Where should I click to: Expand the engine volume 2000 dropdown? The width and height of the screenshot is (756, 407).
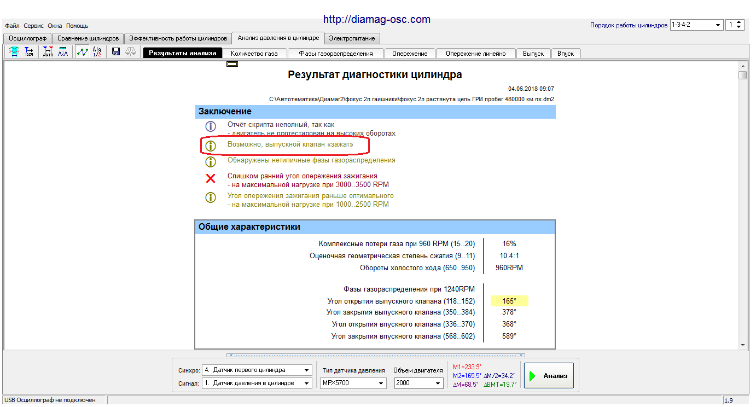438,383
